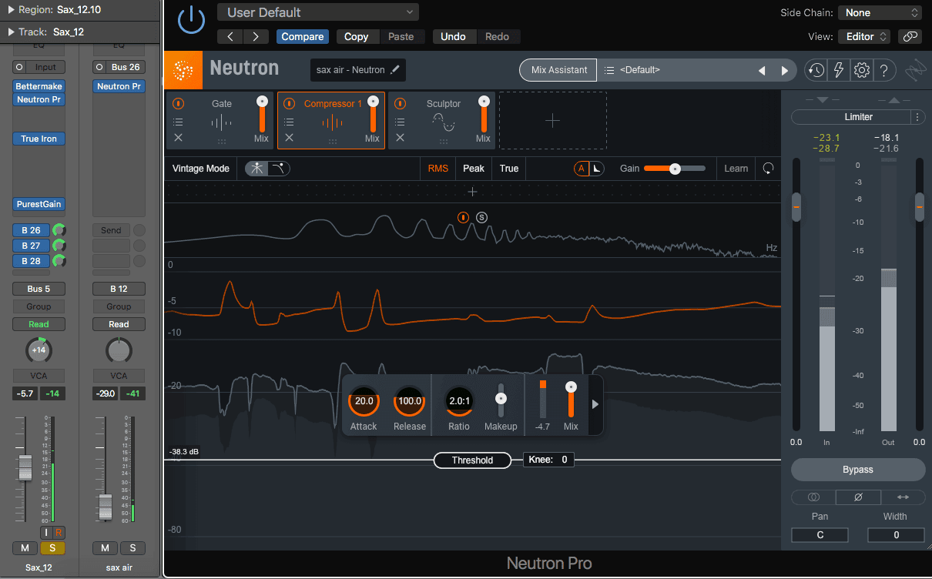Expand compressor panel with right arrow
932x579 pixels.
click(595, 404)
